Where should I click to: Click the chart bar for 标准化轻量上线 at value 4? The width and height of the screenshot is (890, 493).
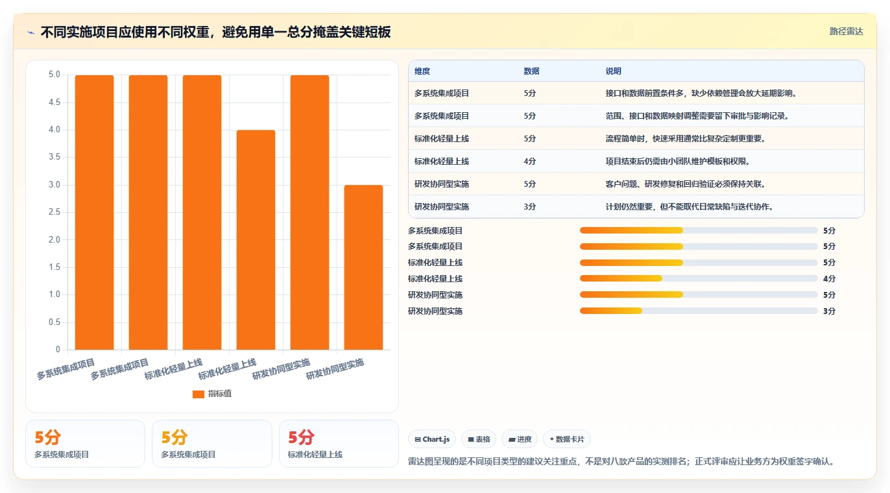(256, 240)
